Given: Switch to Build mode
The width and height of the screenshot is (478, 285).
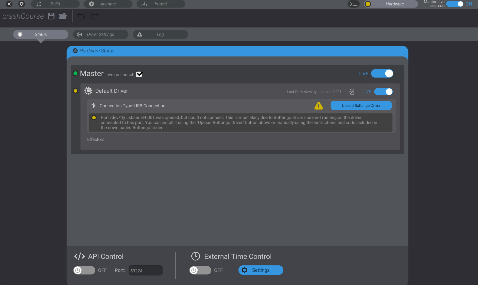Looking at the screenshot, I should pos(55,4).
